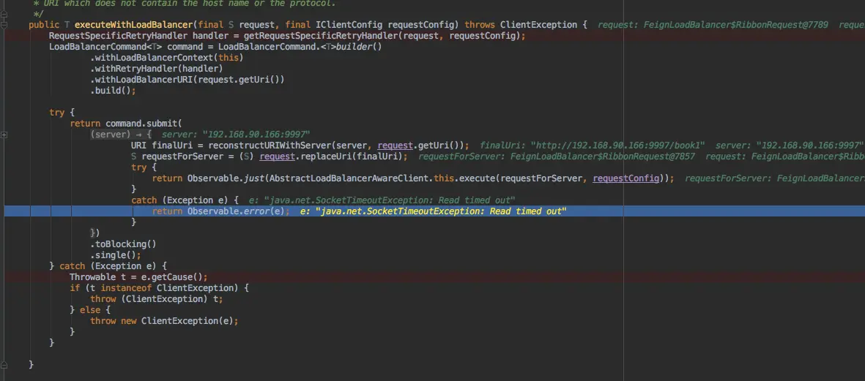865x381 pixels.
Task: Click 't instanceof ClientException' condition
Action: (162, 288)
